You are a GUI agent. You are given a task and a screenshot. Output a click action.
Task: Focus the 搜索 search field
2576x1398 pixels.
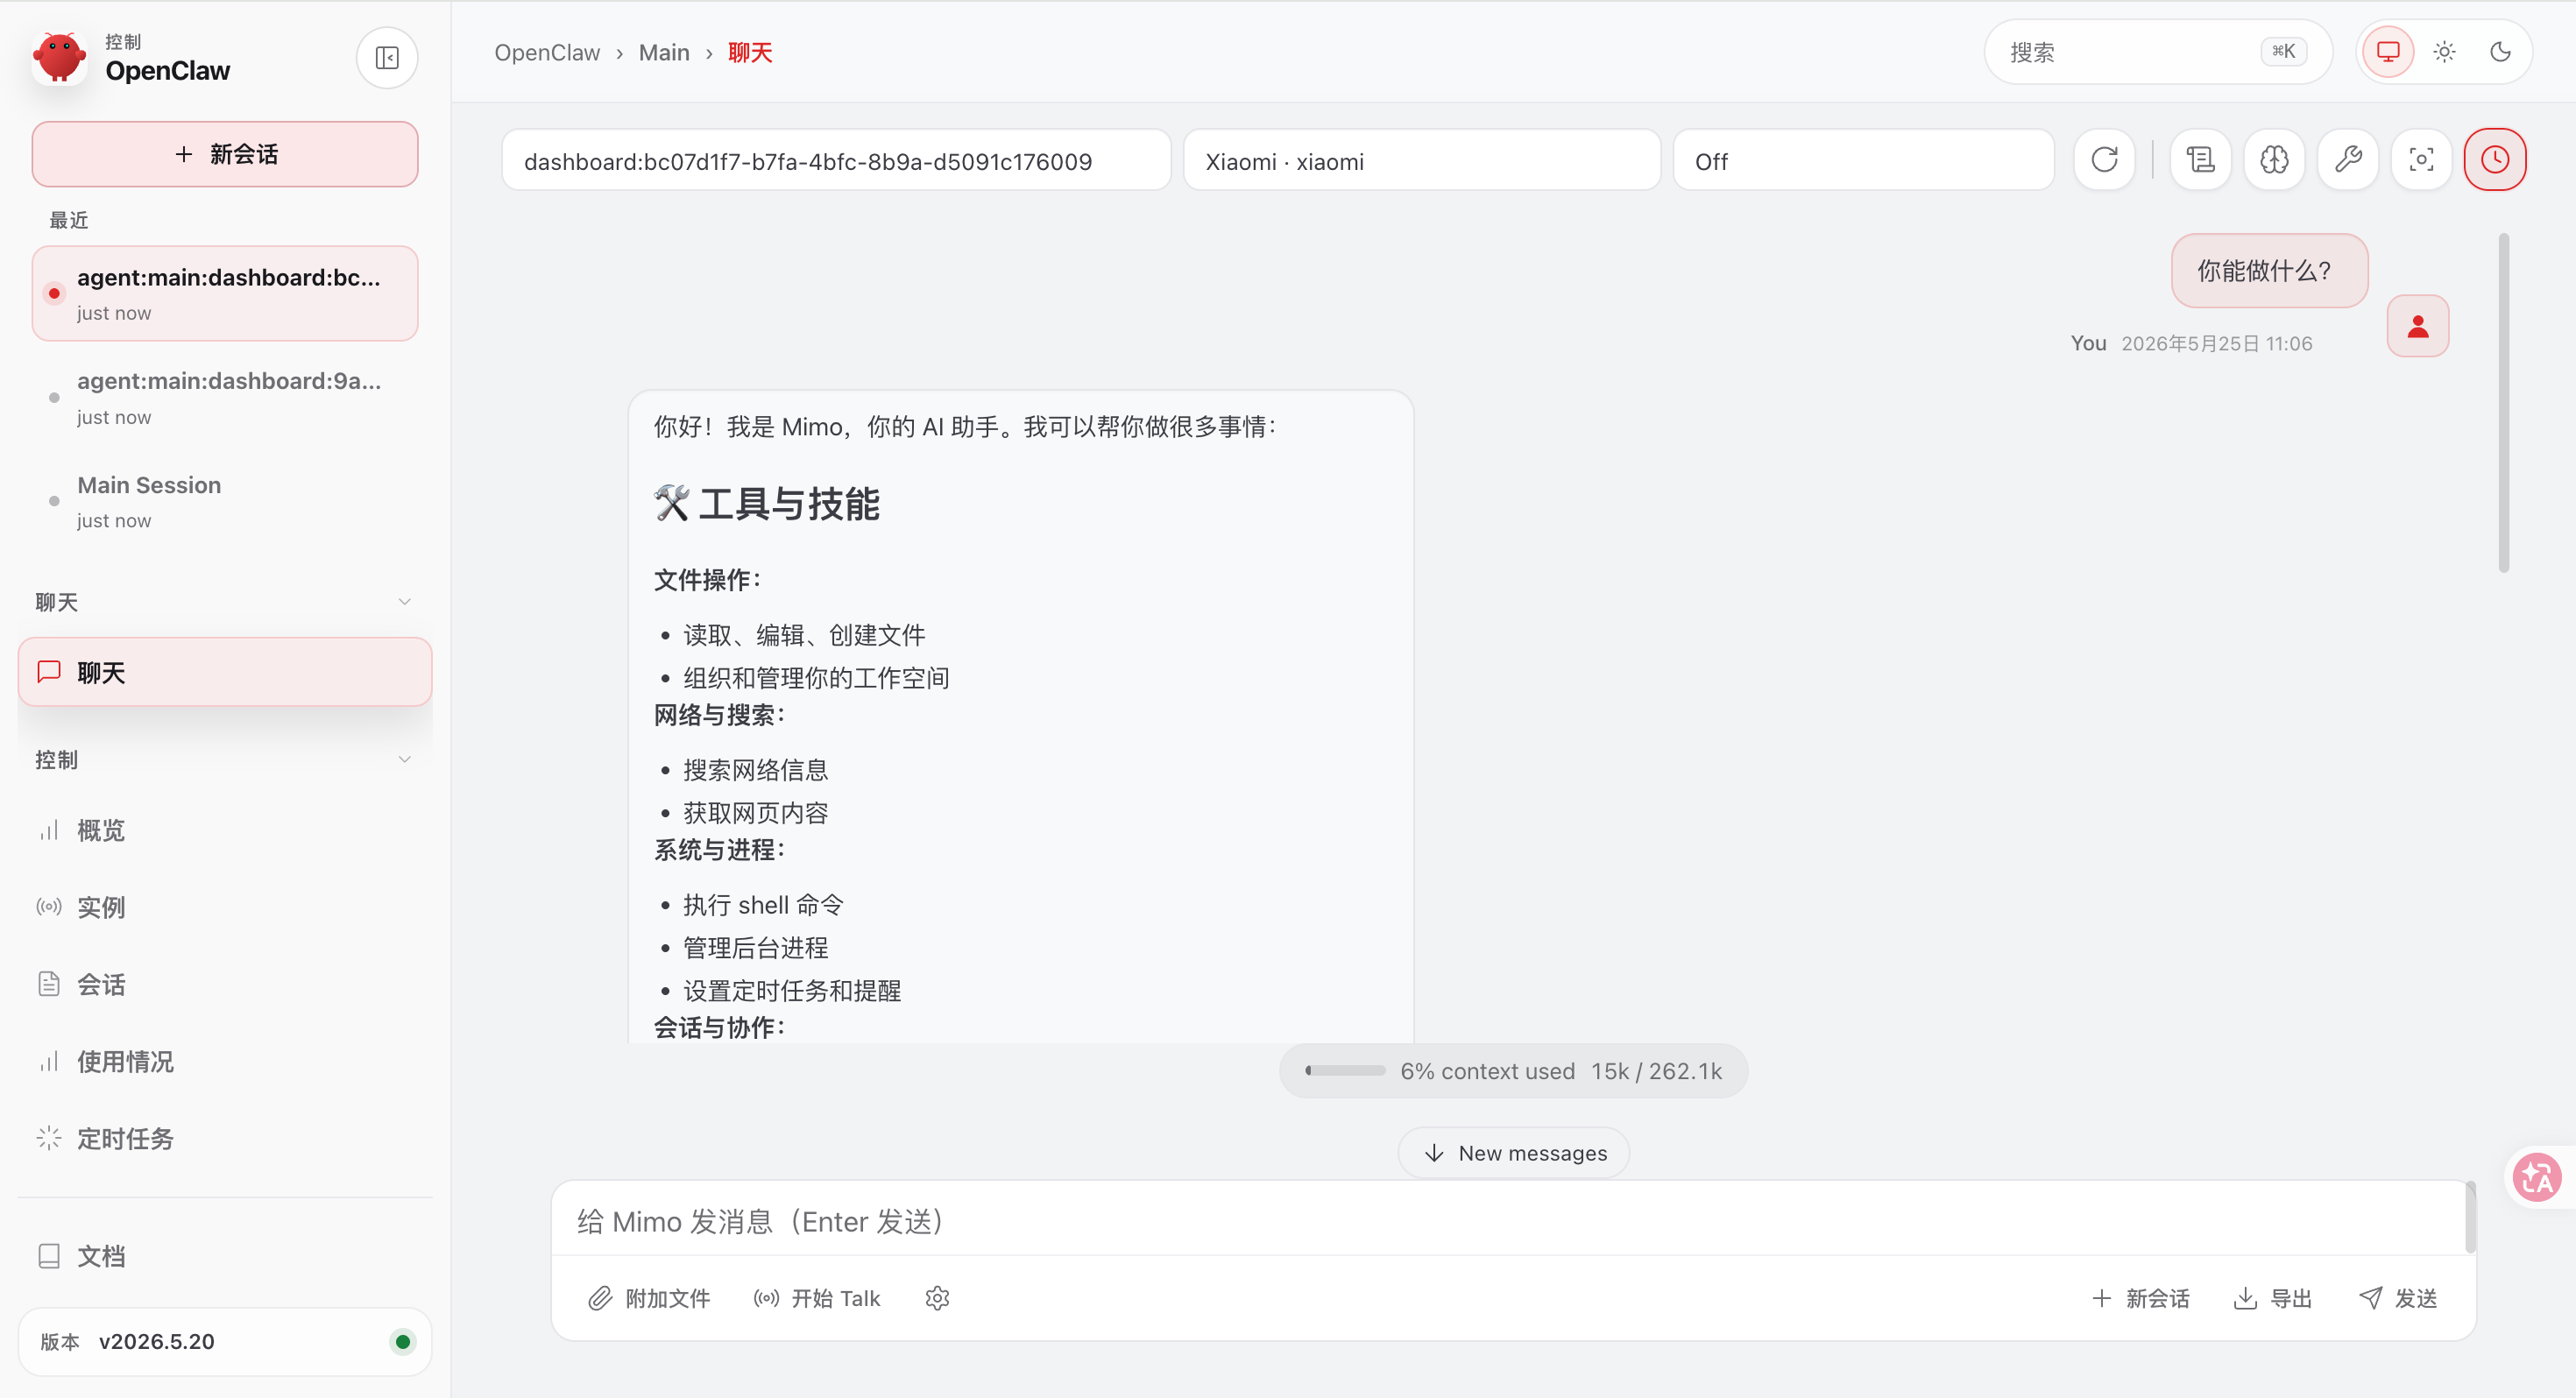click(x=2158, y=52)
